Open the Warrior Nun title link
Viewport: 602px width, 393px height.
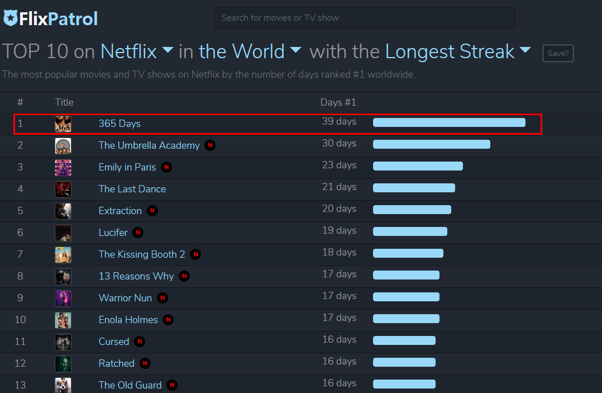(x=125, y=298)
